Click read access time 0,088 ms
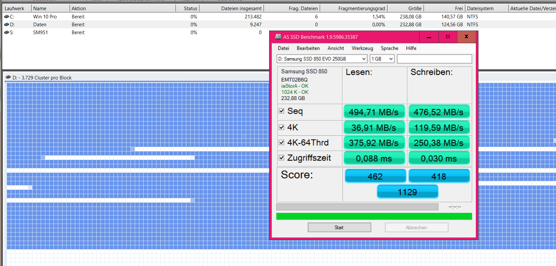The width and height of the screenshot is (556, 266). coord(374,158)
